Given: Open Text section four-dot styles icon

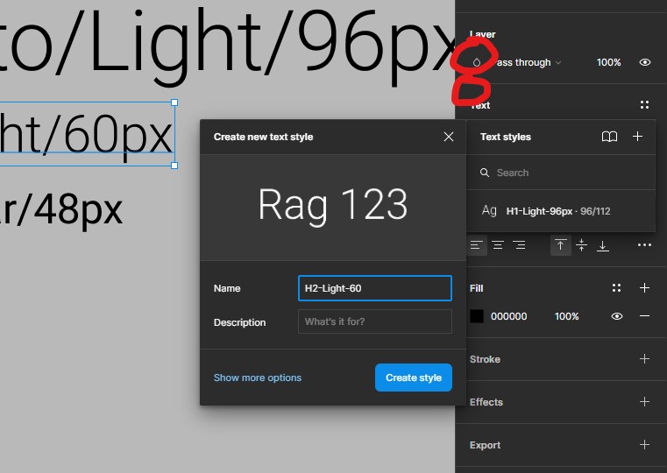Looking at the screenshot, I should pyautogui.click(x=644, y=105).
